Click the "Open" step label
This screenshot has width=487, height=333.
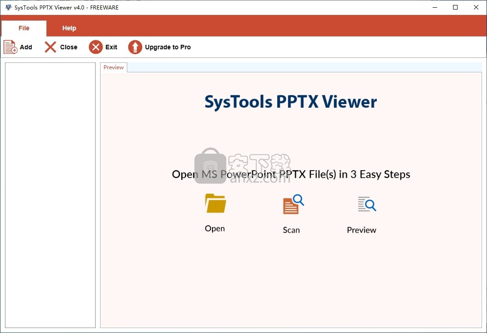[215, 228]
